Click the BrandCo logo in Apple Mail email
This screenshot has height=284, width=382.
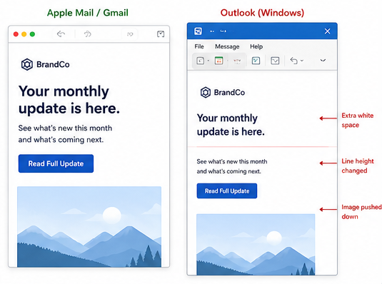45,64
